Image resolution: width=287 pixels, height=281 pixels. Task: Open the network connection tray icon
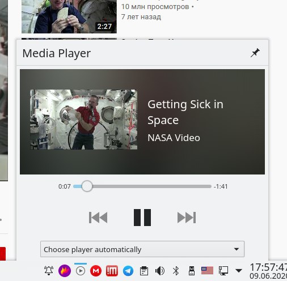click(223, 271)
